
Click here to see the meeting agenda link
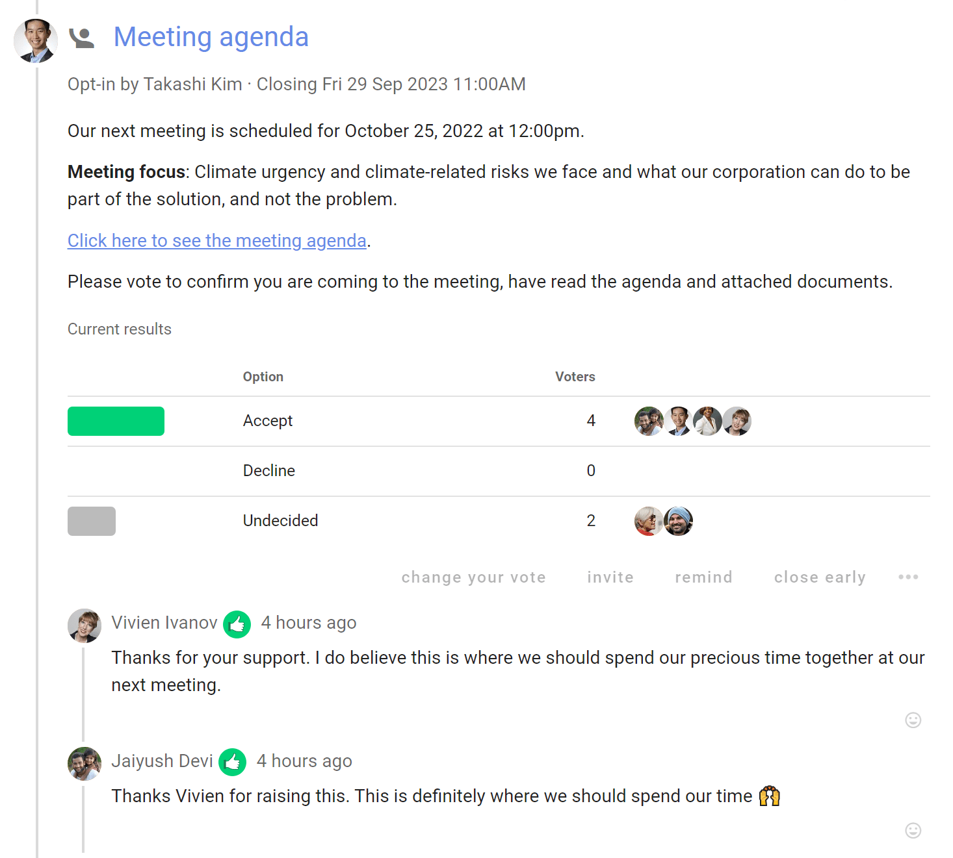click(x=217, y=241)
